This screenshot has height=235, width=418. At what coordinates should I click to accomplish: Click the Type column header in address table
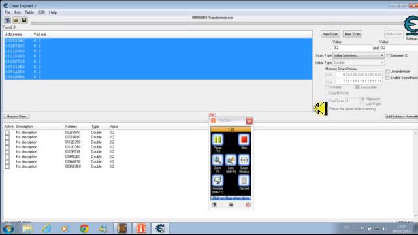[95, 127]
